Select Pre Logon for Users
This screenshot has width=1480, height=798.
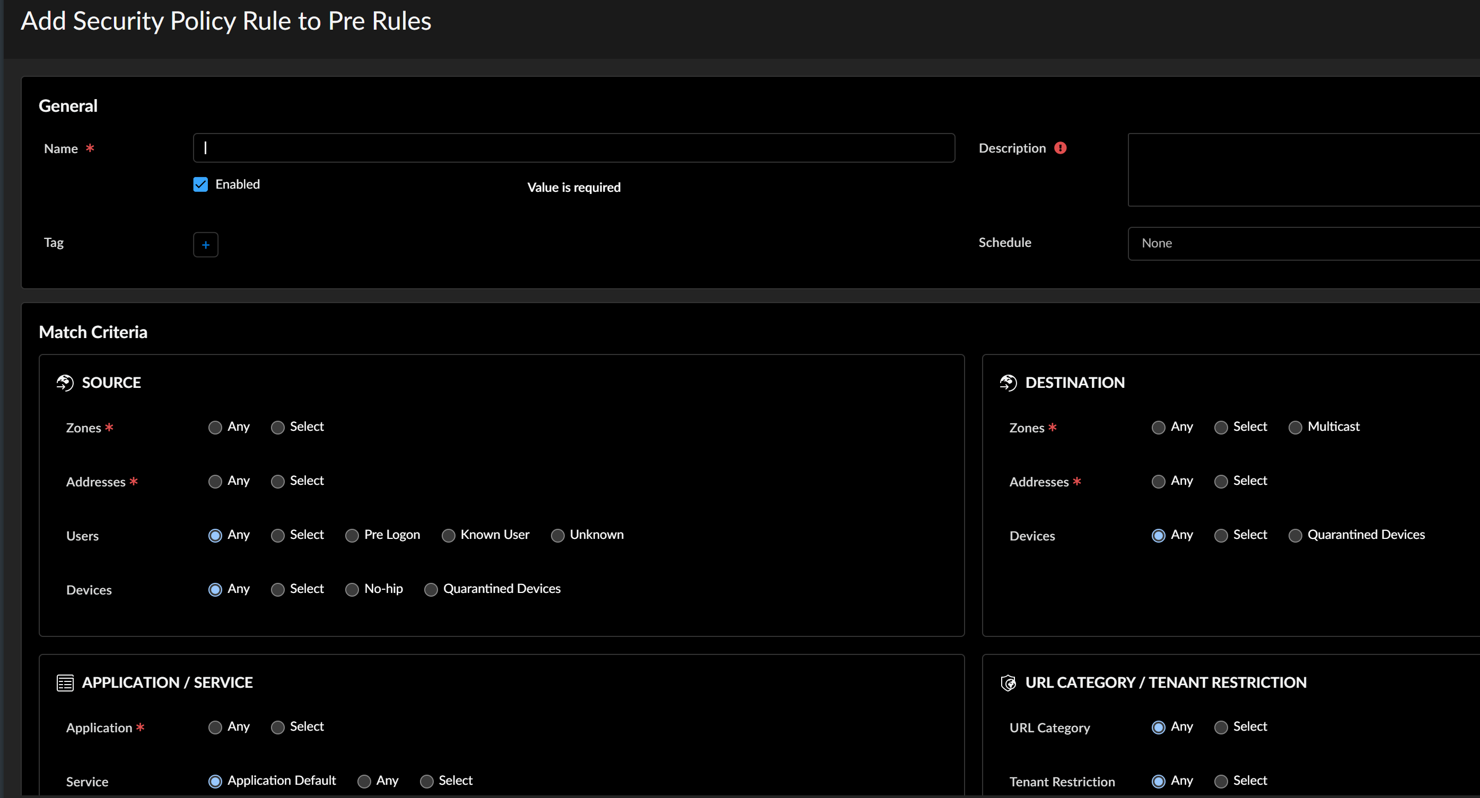coord(352,536)
